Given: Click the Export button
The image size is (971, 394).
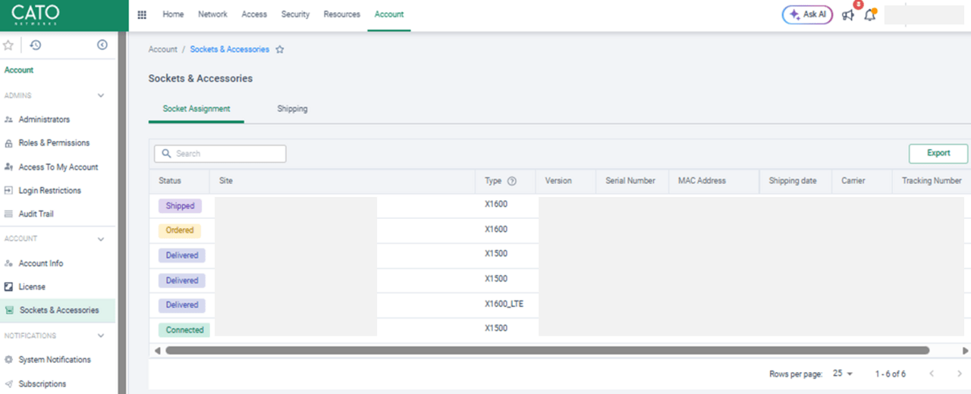Looking at the screenshot, I should coord(938,153).
